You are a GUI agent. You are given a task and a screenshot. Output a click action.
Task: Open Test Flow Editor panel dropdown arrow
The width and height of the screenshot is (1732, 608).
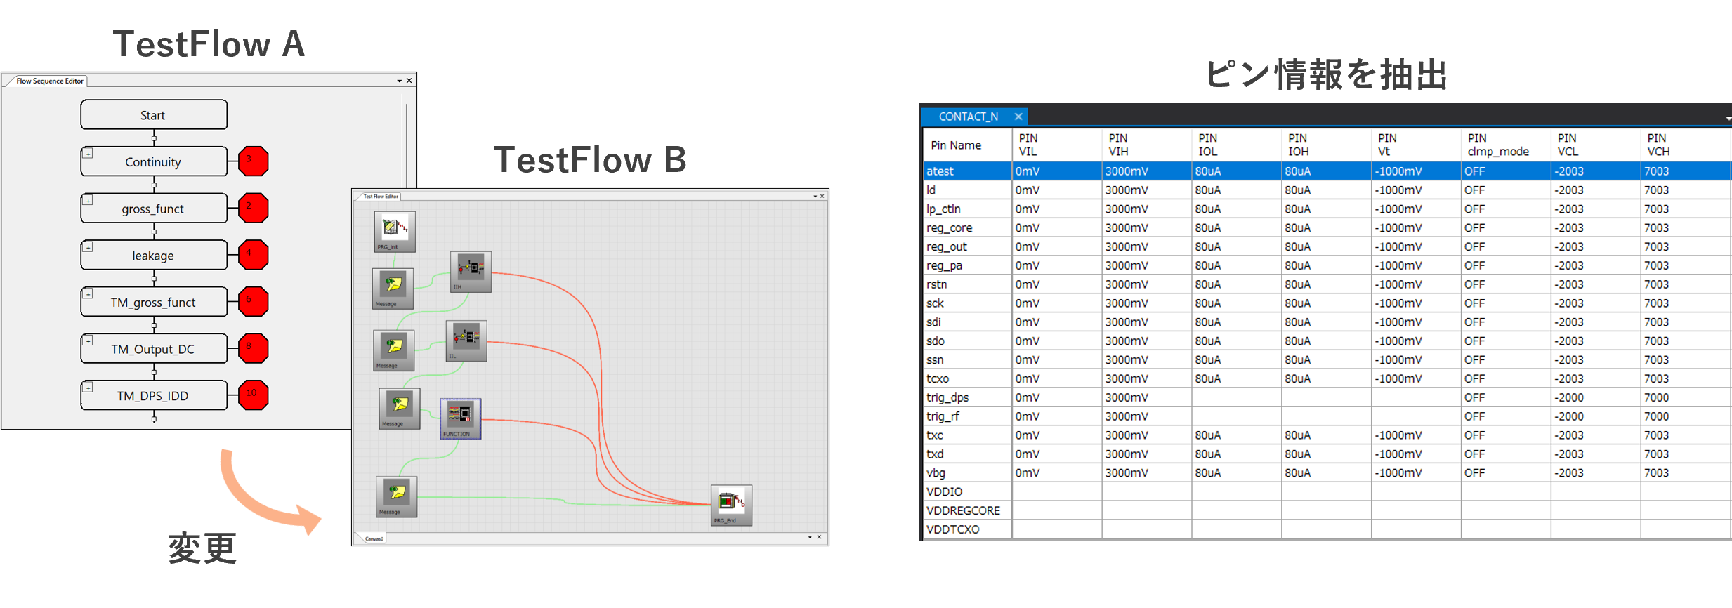point(815,197)
